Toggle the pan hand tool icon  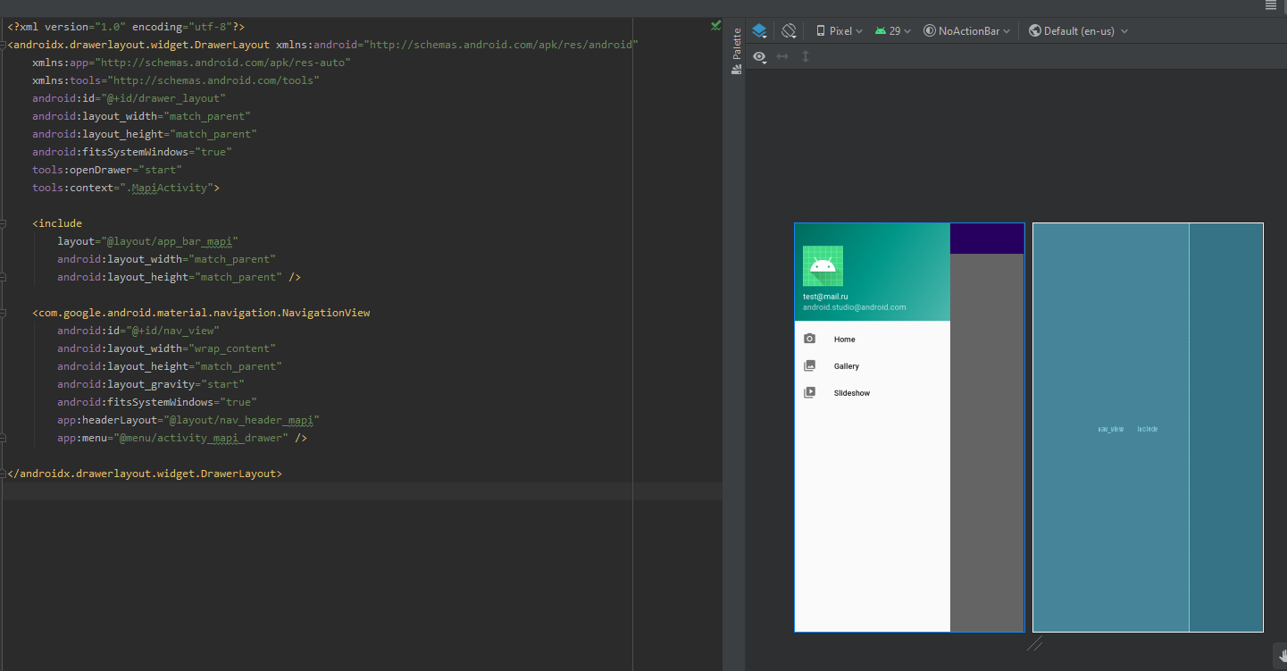pos(1279,655)
